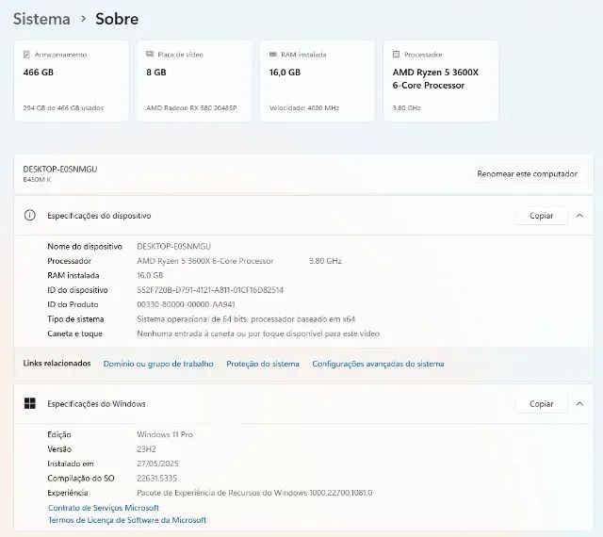Screen dimensions: 603x537
Task: Open the 8 GB video card tile
Action: point(195,81)
